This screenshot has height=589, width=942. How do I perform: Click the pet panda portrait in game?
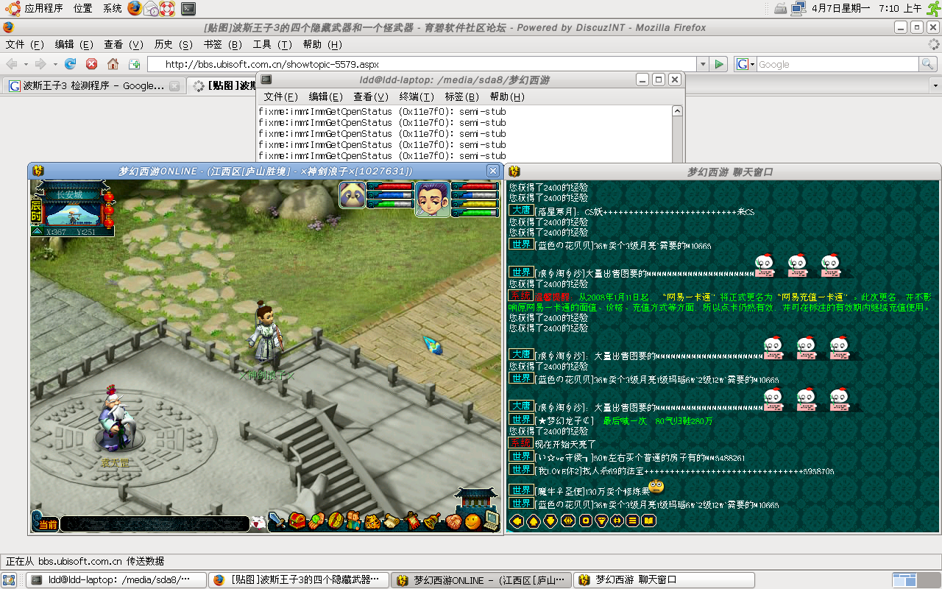[353, 195]
